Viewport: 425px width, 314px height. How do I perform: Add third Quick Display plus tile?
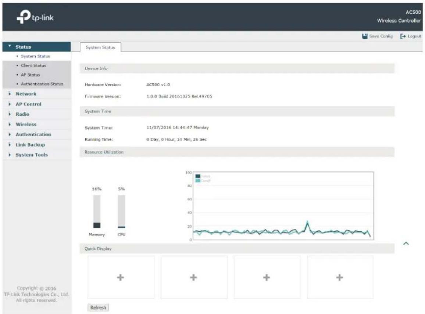pos(267,277)
